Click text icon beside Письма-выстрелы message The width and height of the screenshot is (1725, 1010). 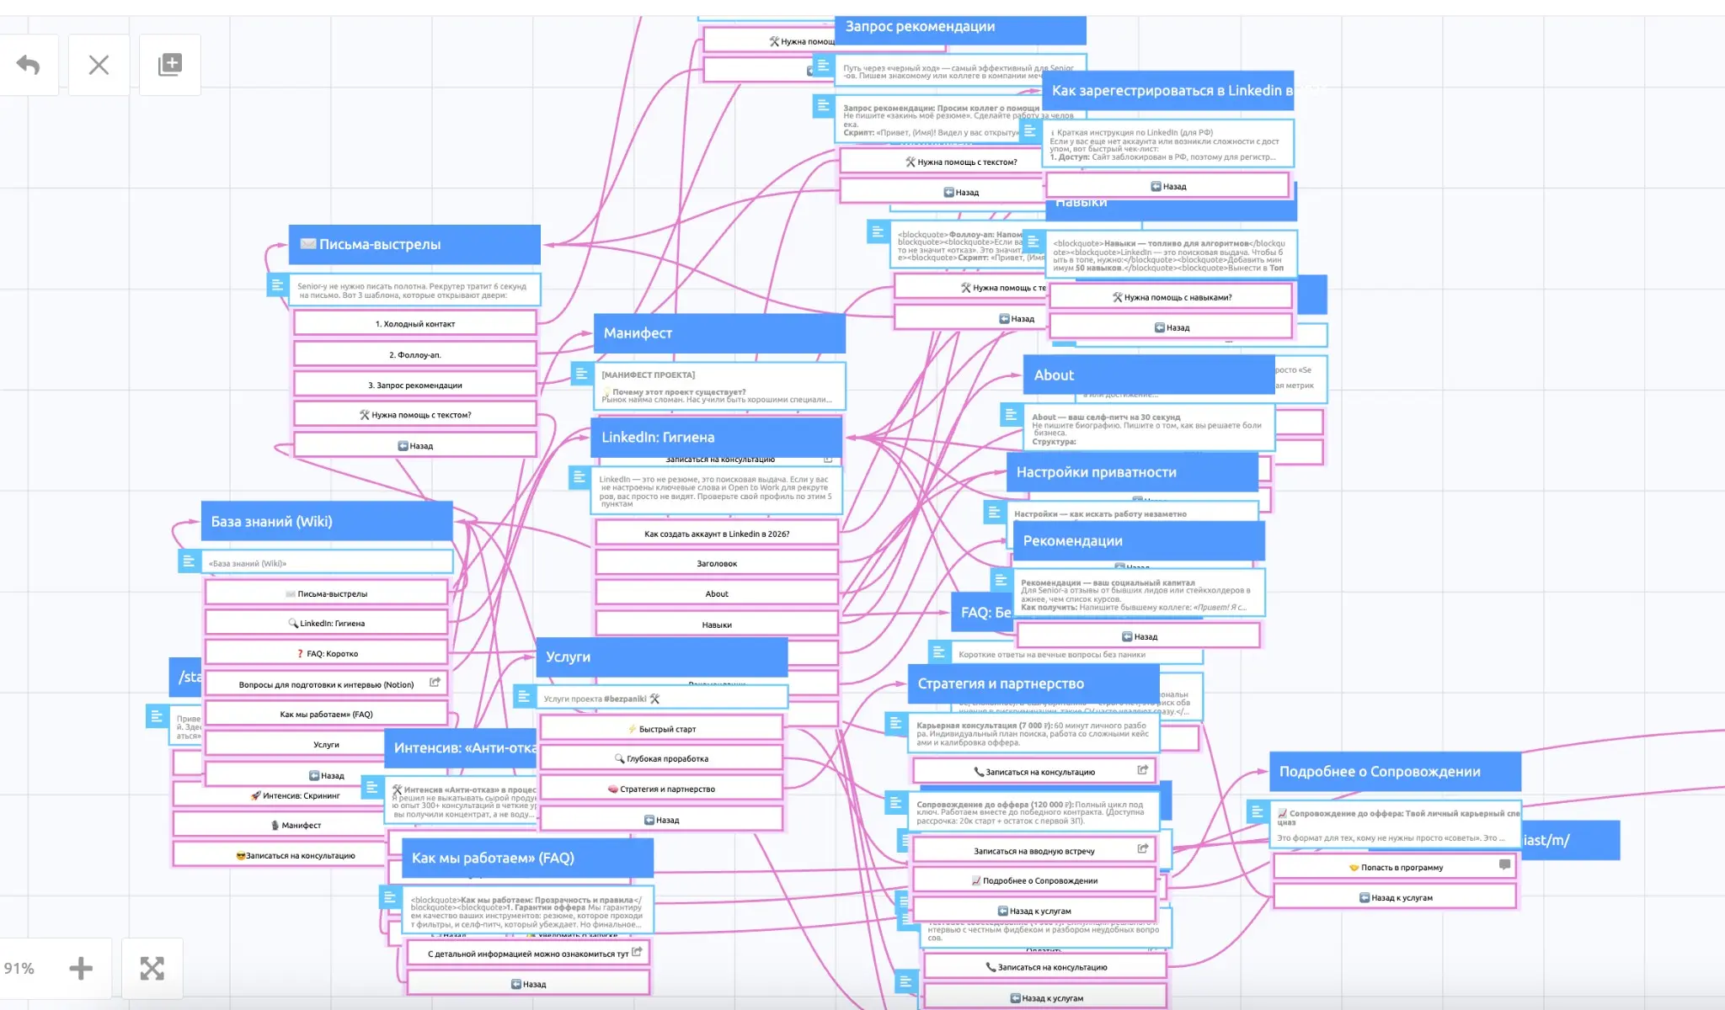tap(277, 284)
